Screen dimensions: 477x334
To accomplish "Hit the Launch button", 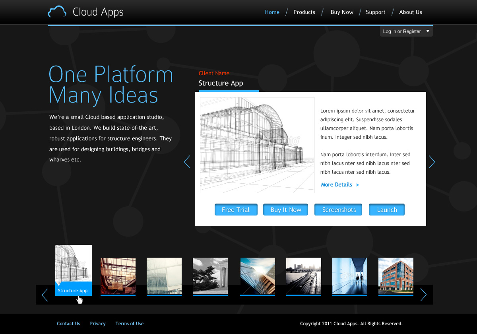I will tap(386, 210).
